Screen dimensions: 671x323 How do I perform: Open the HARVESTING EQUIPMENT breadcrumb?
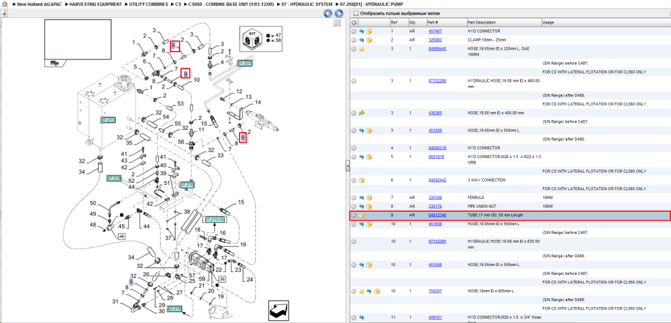(95, 4)
